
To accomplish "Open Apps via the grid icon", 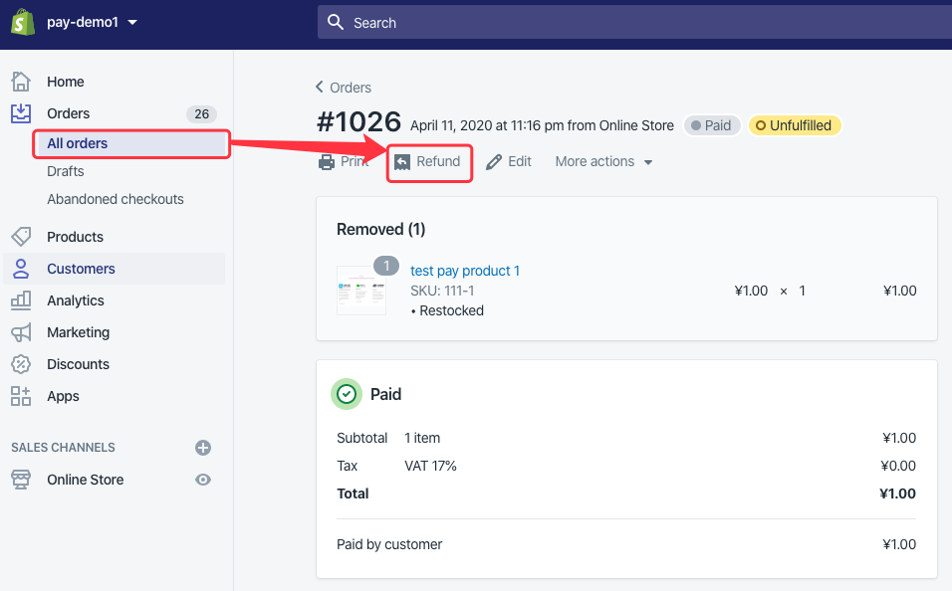I will click(x=20, y=395).
